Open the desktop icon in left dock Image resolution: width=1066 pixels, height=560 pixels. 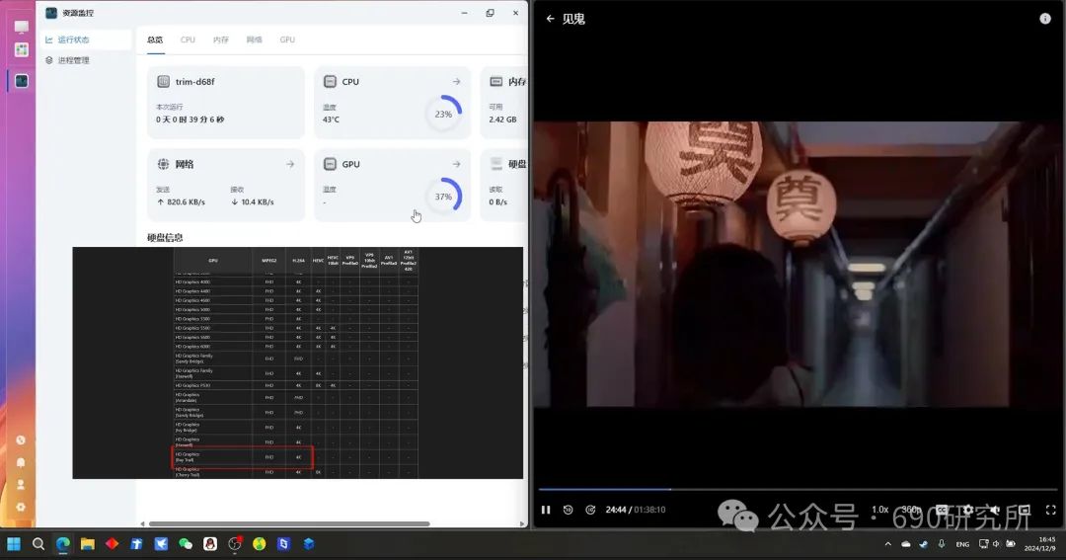21,27
